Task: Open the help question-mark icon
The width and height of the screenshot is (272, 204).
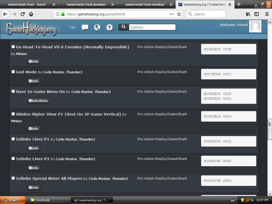Action: (109, 27)
